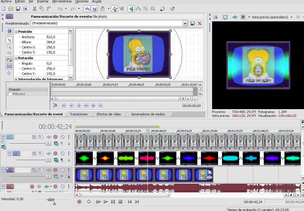
Task: Paste using the clipboard toolbar icon
Action: coord(49,9)
